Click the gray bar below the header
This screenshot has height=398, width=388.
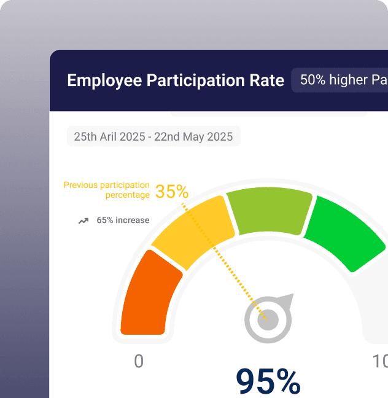268,114
